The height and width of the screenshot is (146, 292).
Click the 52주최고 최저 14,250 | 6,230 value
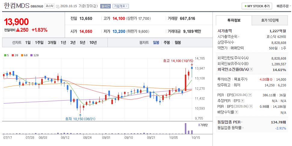(x=275, y=85)
